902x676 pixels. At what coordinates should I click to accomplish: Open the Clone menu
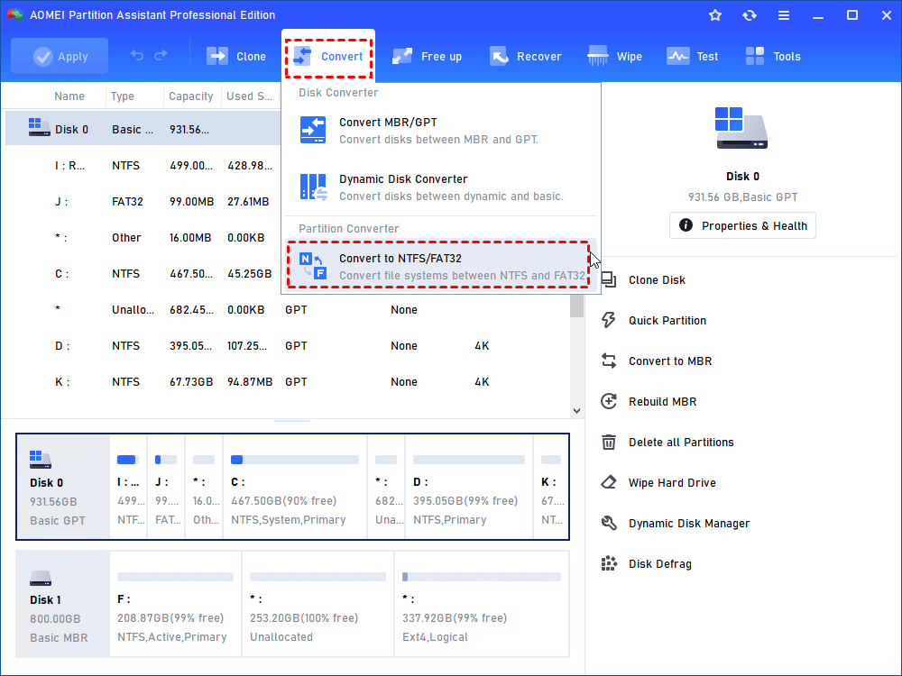pos(236,56)
